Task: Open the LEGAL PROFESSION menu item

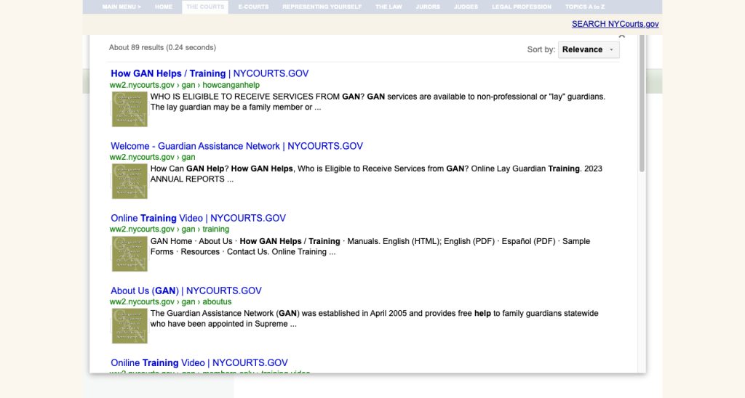Action: pos(521,7)
